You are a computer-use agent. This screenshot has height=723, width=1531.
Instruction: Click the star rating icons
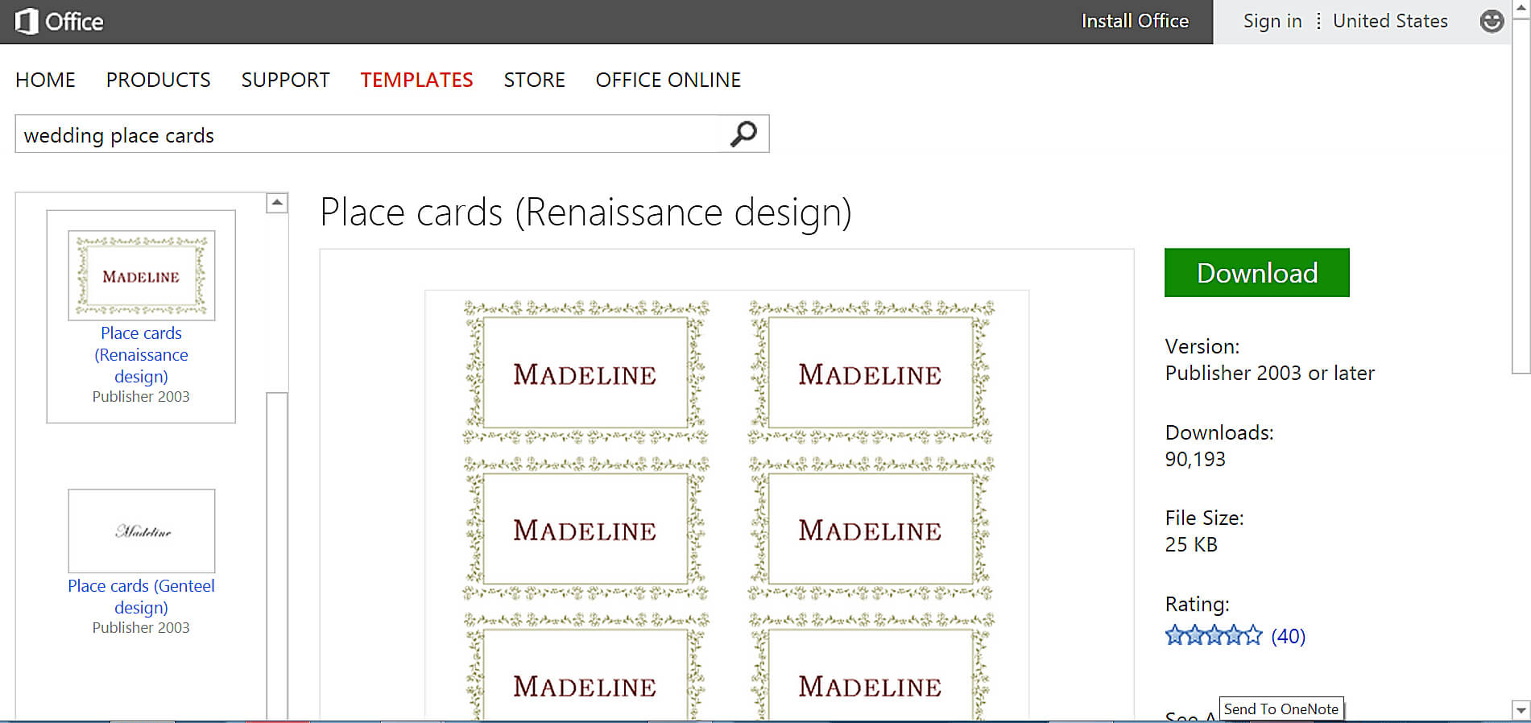pos(1213,636)
